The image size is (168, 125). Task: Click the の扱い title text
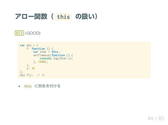86,16
